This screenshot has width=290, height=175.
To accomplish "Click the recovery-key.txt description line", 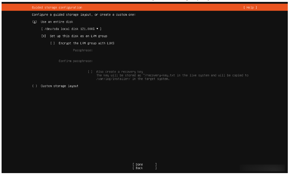I will pyautogui.click(x=172, y=76).
